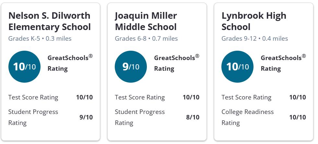Open Lynbrook High School title
Image resolution: width=318 pixels, height=144 pixels.
(254, 21)
